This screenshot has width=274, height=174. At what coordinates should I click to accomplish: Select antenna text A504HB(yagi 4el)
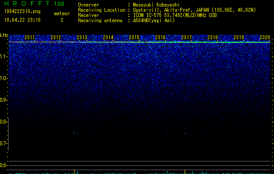[154, 20]
